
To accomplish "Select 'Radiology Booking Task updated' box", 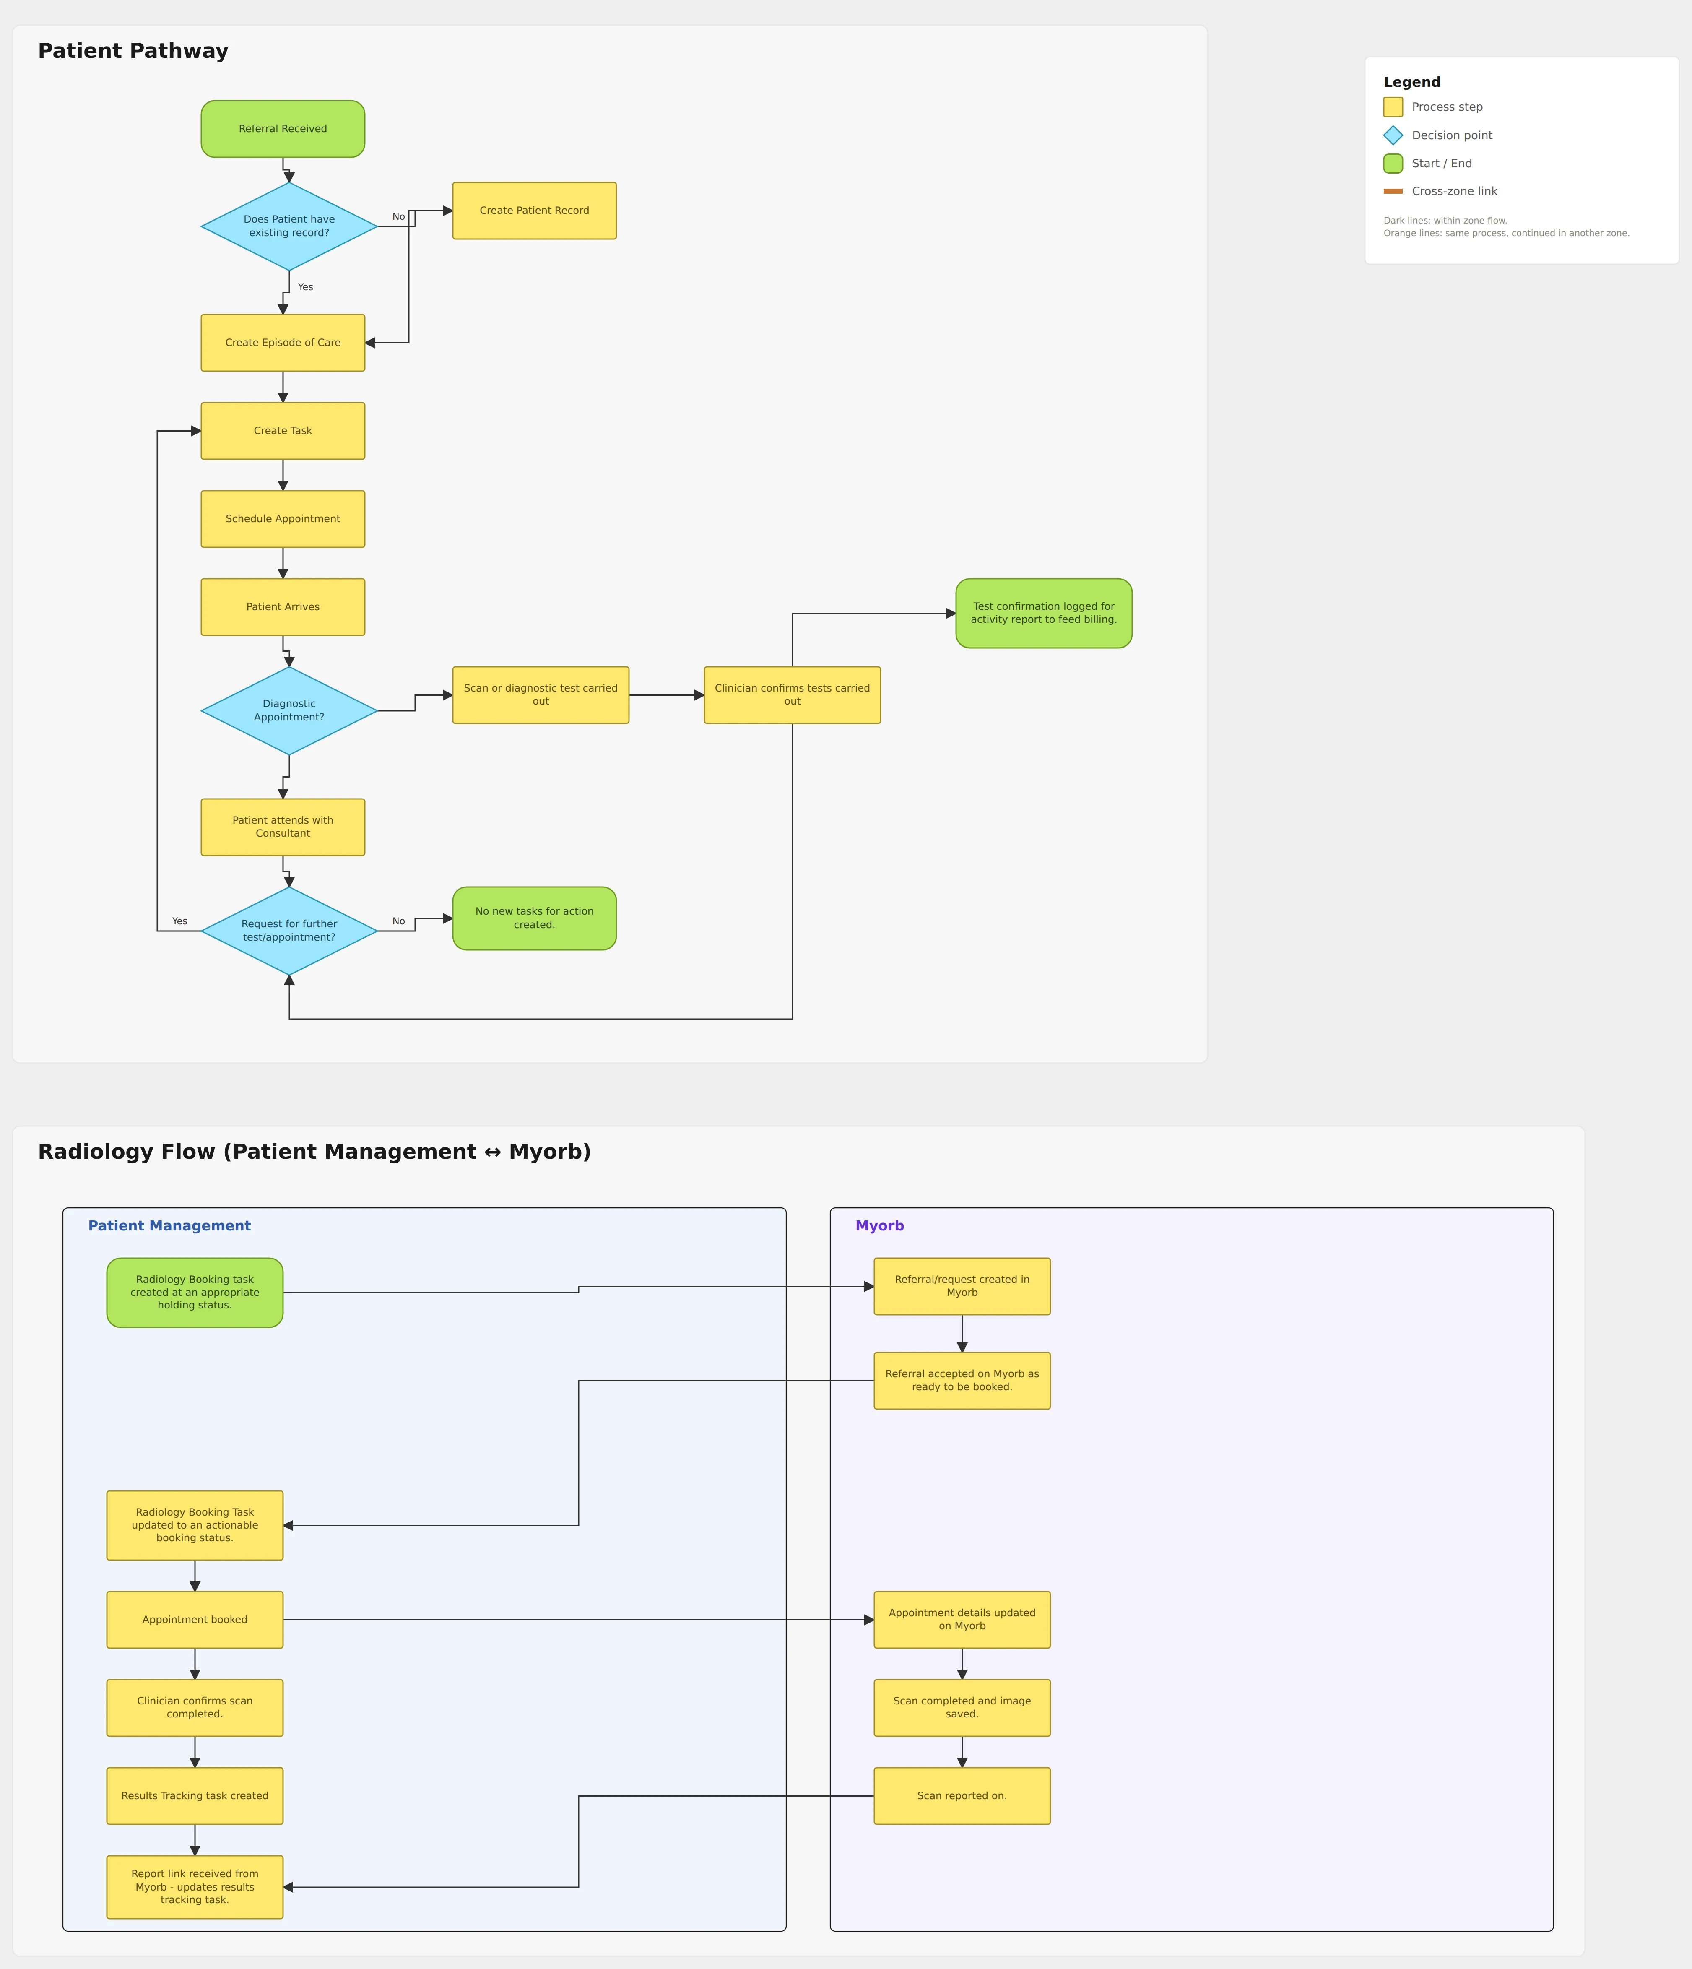I will click(195, 1525).
